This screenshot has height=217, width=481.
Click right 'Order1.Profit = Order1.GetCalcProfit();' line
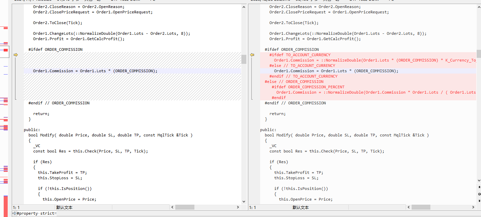315,39
